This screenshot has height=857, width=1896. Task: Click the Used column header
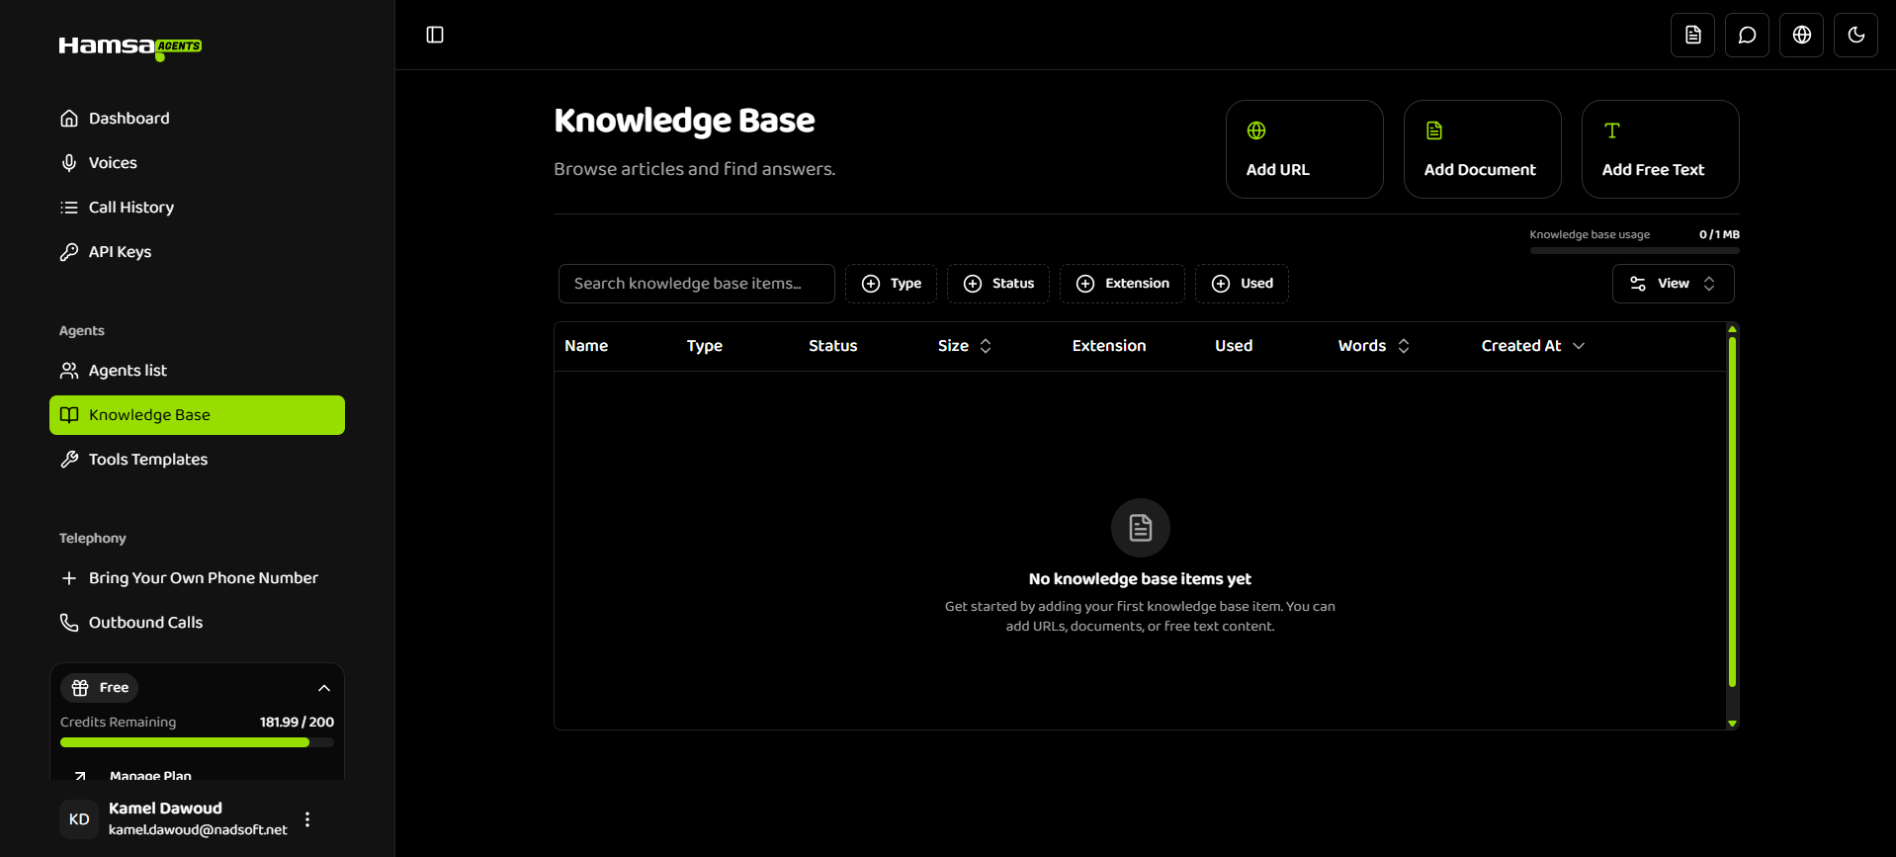[x=1234, y=346]
